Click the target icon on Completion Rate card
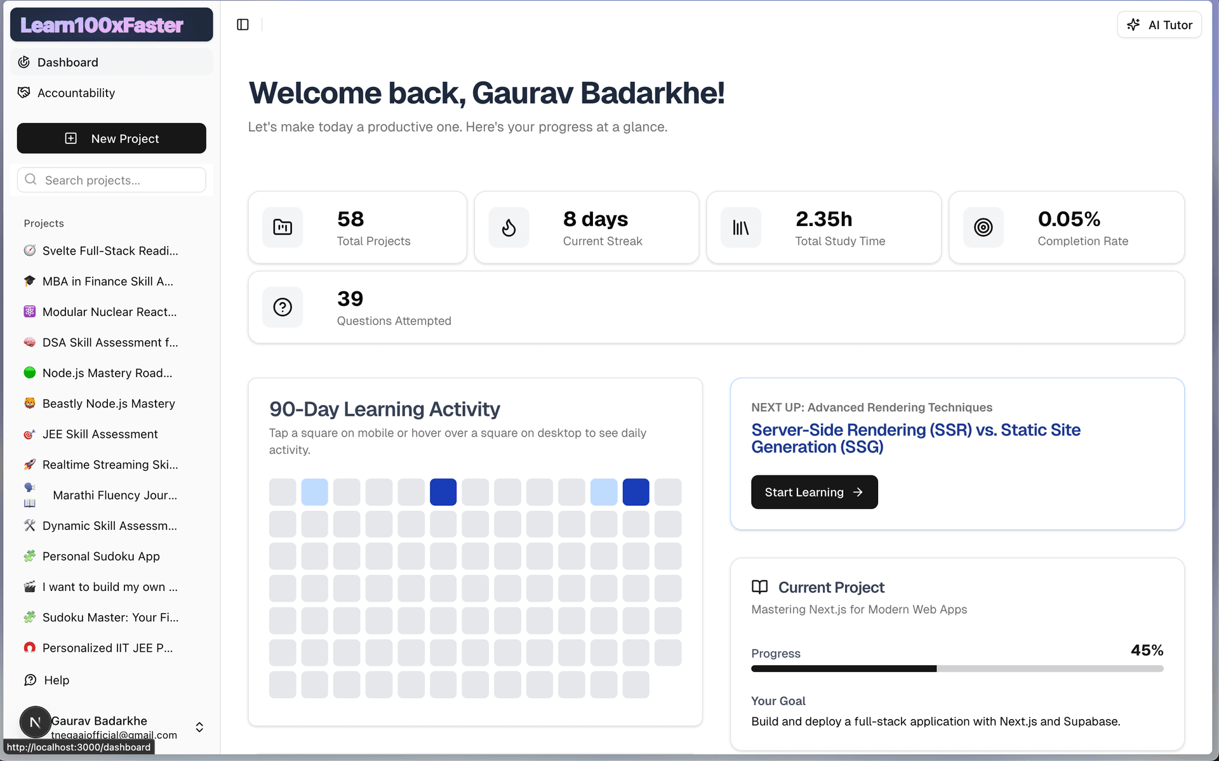Screen dimensions: 1219x761 coord(983,227)
